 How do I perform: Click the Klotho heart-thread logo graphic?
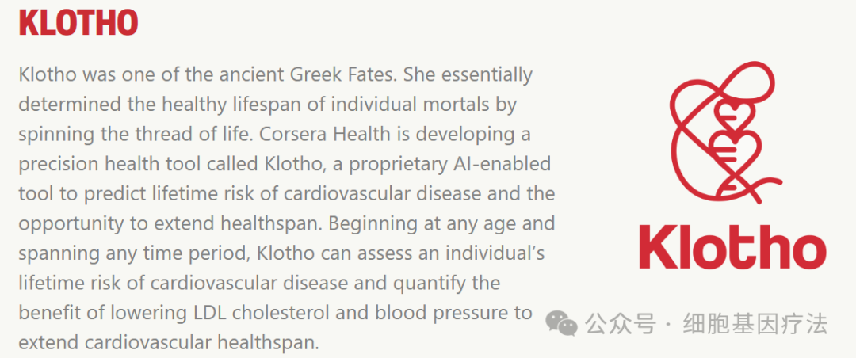coord(725,132)
